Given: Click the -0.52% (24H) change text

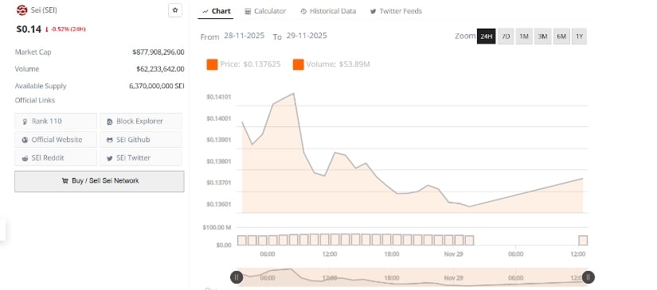Looking at the screenshot, I should point(68,29).
